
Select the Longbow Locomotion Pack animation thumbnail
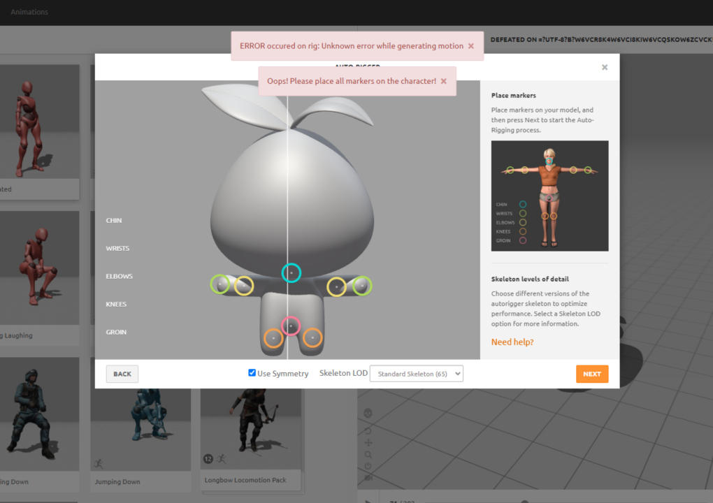250,429
